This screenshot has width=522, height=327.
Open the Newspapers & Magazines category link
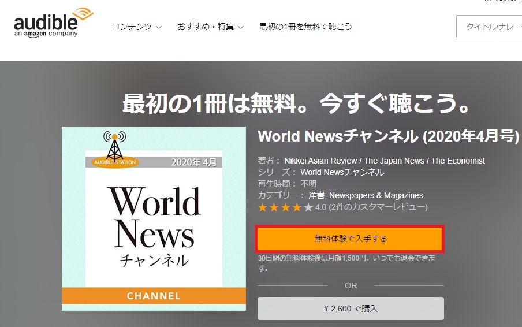[x=376, y=195]
